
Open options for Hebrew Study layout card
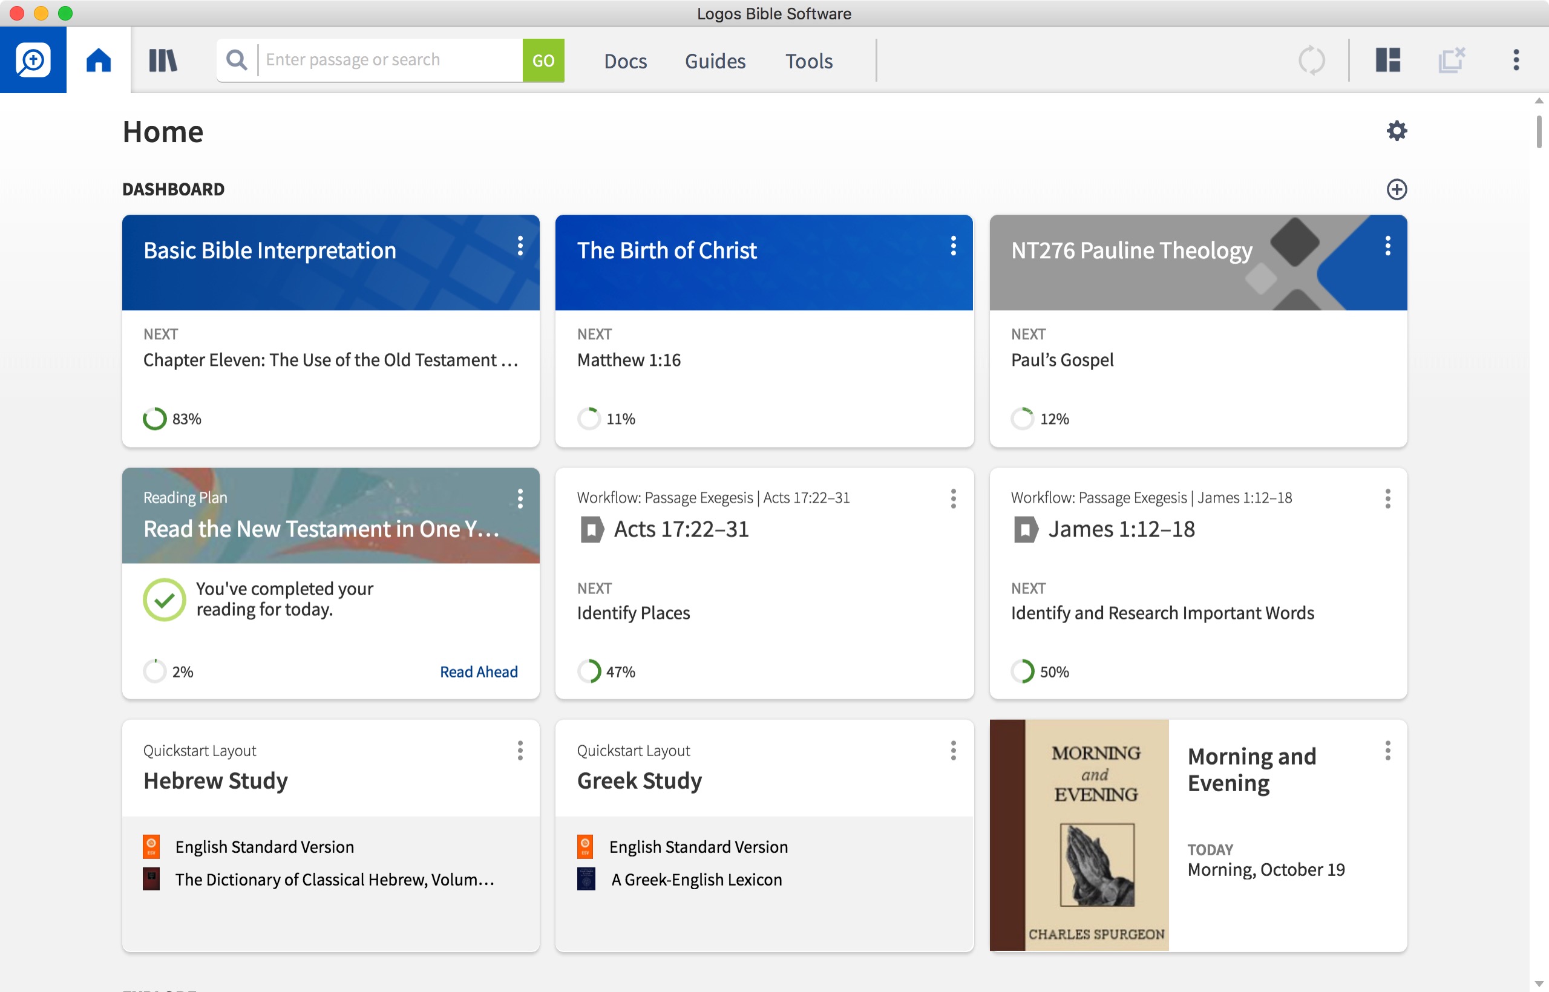[520, 751]
